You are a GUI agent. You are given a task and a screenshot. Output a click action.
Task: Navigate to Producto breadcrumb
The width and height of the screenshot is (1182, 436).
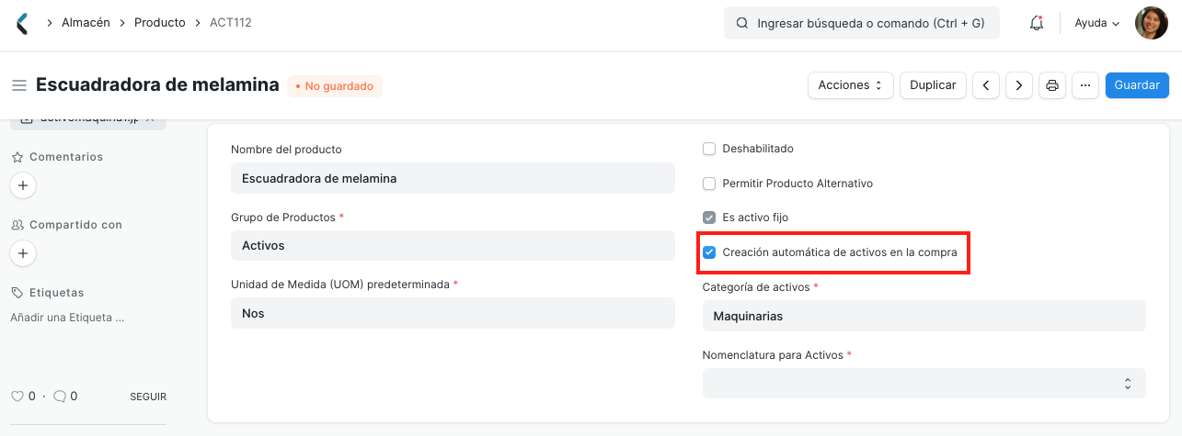[160, 22]
